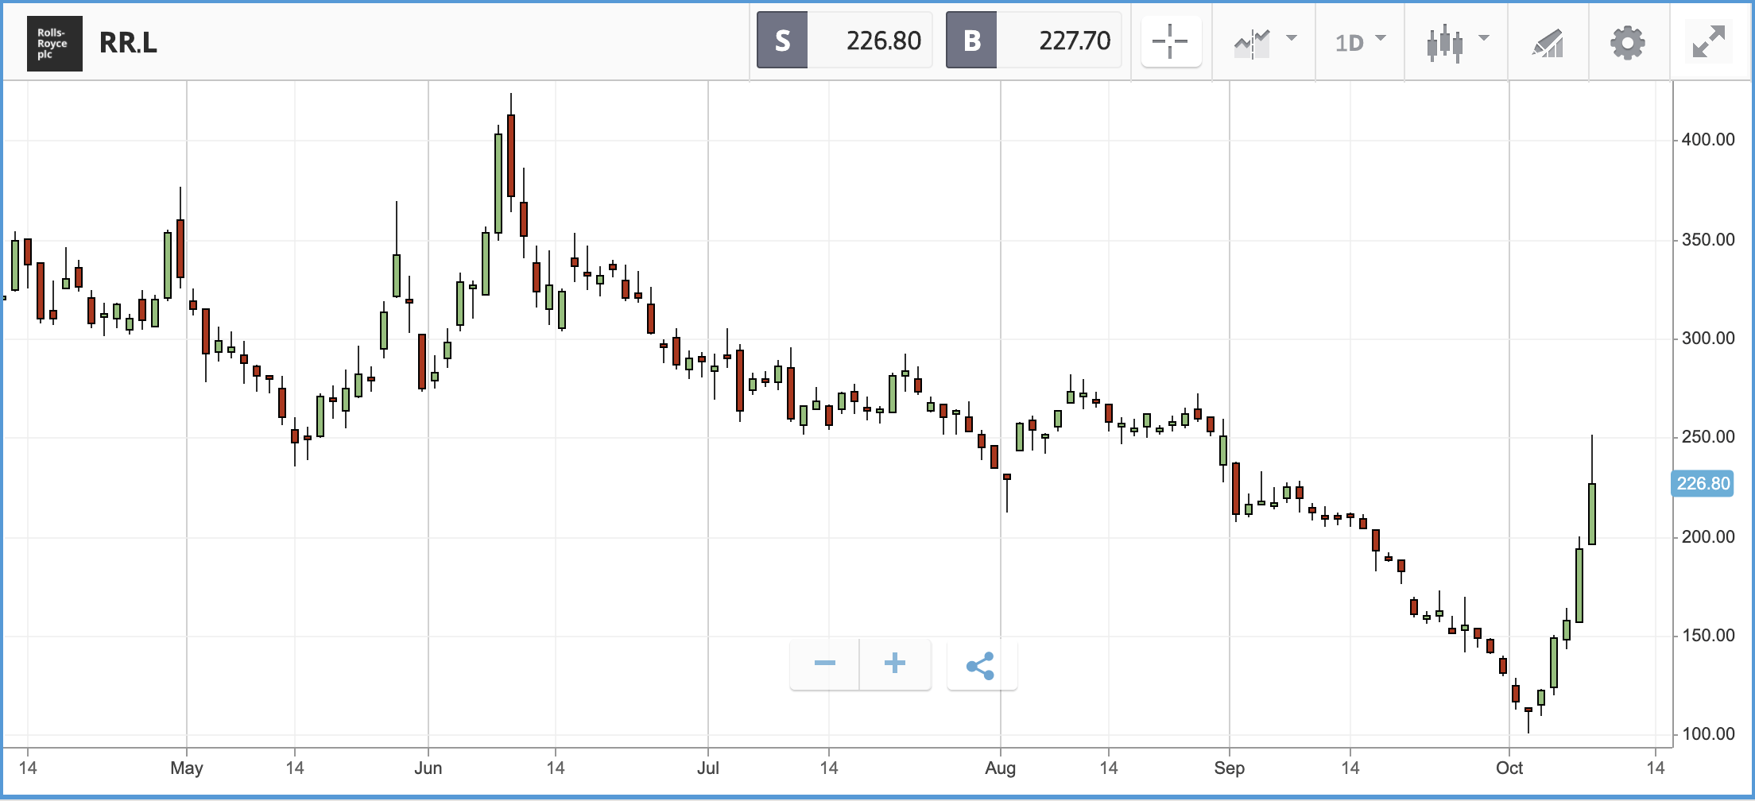This screenshot has height=801, width=1755.
Task: Expand chart to full screen
Action: [1708, 42]
